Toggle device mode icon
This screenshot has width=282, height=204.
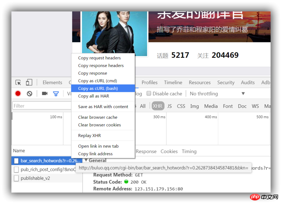[x=29, y=82]
